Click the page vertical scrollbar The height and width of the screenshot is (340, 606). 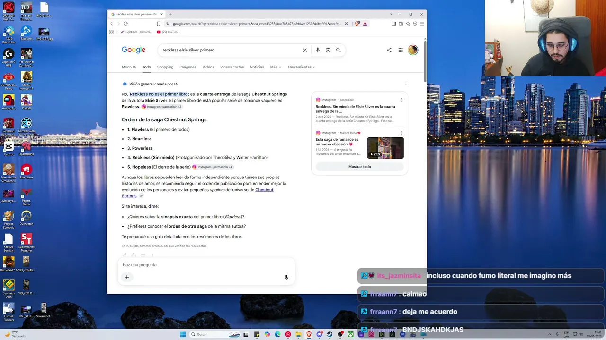(x=425, y=61)
